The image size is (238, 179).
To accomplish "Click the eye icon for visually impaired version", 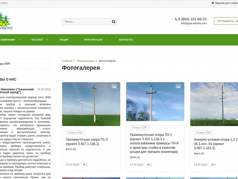I will tap(213, 3).
